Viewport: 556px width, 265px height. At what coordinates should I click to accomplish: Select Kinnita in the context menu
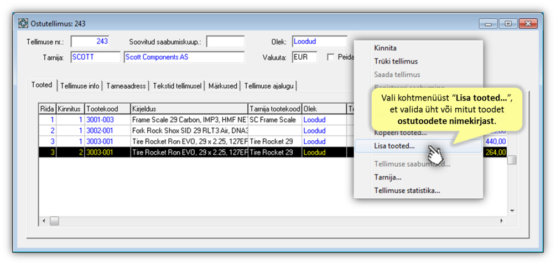click(x=385, y=48)
